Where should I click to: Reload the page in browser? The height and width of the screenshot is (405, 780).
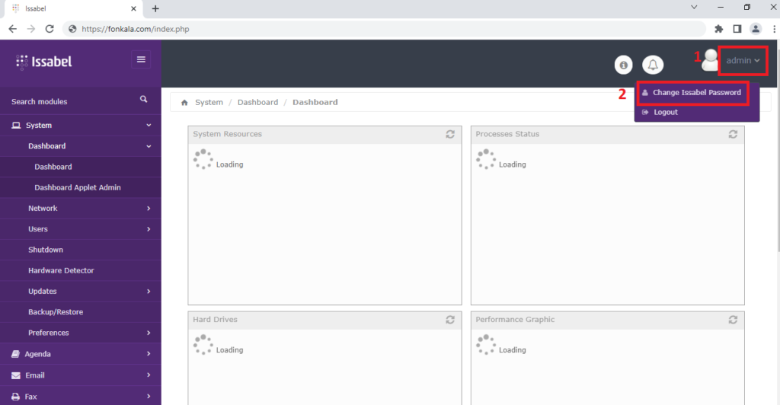coord(50,29)
